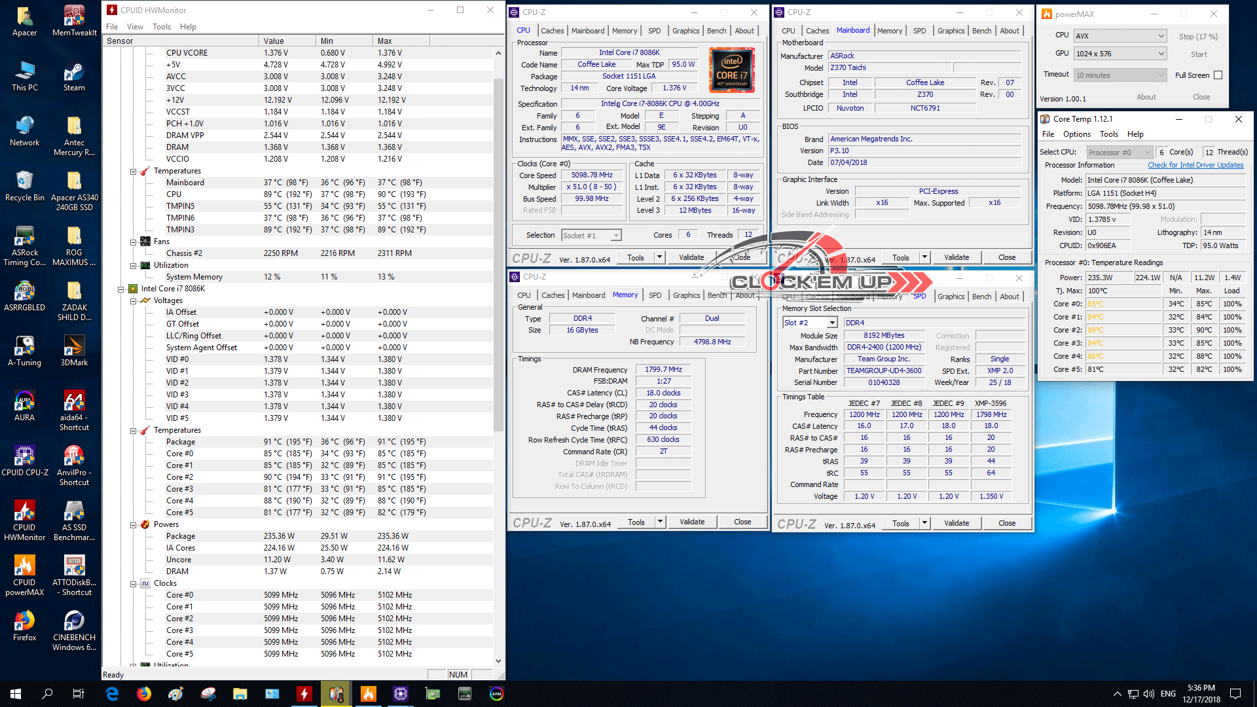Screen dimensions: 1257x707
Task: Open ASRock Timing Configurator shortcut
Action: point(25,246)
